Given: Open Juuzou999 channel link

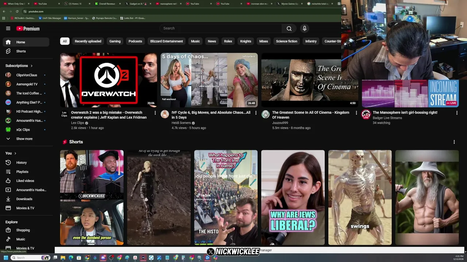Looking at the screenshot, I should coord(280,123).
